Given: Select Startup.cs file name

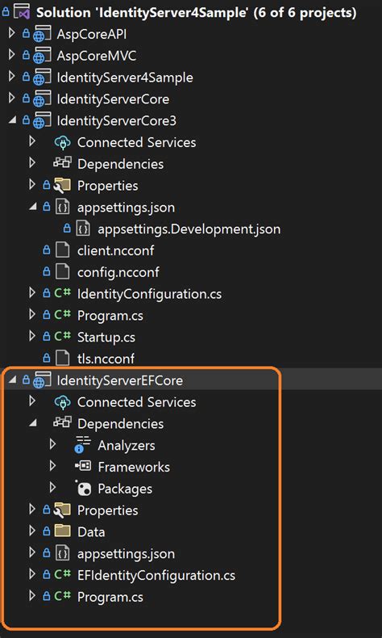Looking at the screenshot, I should (x=106, y=337).
